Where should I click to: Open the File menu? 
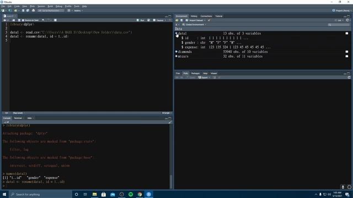3,6
